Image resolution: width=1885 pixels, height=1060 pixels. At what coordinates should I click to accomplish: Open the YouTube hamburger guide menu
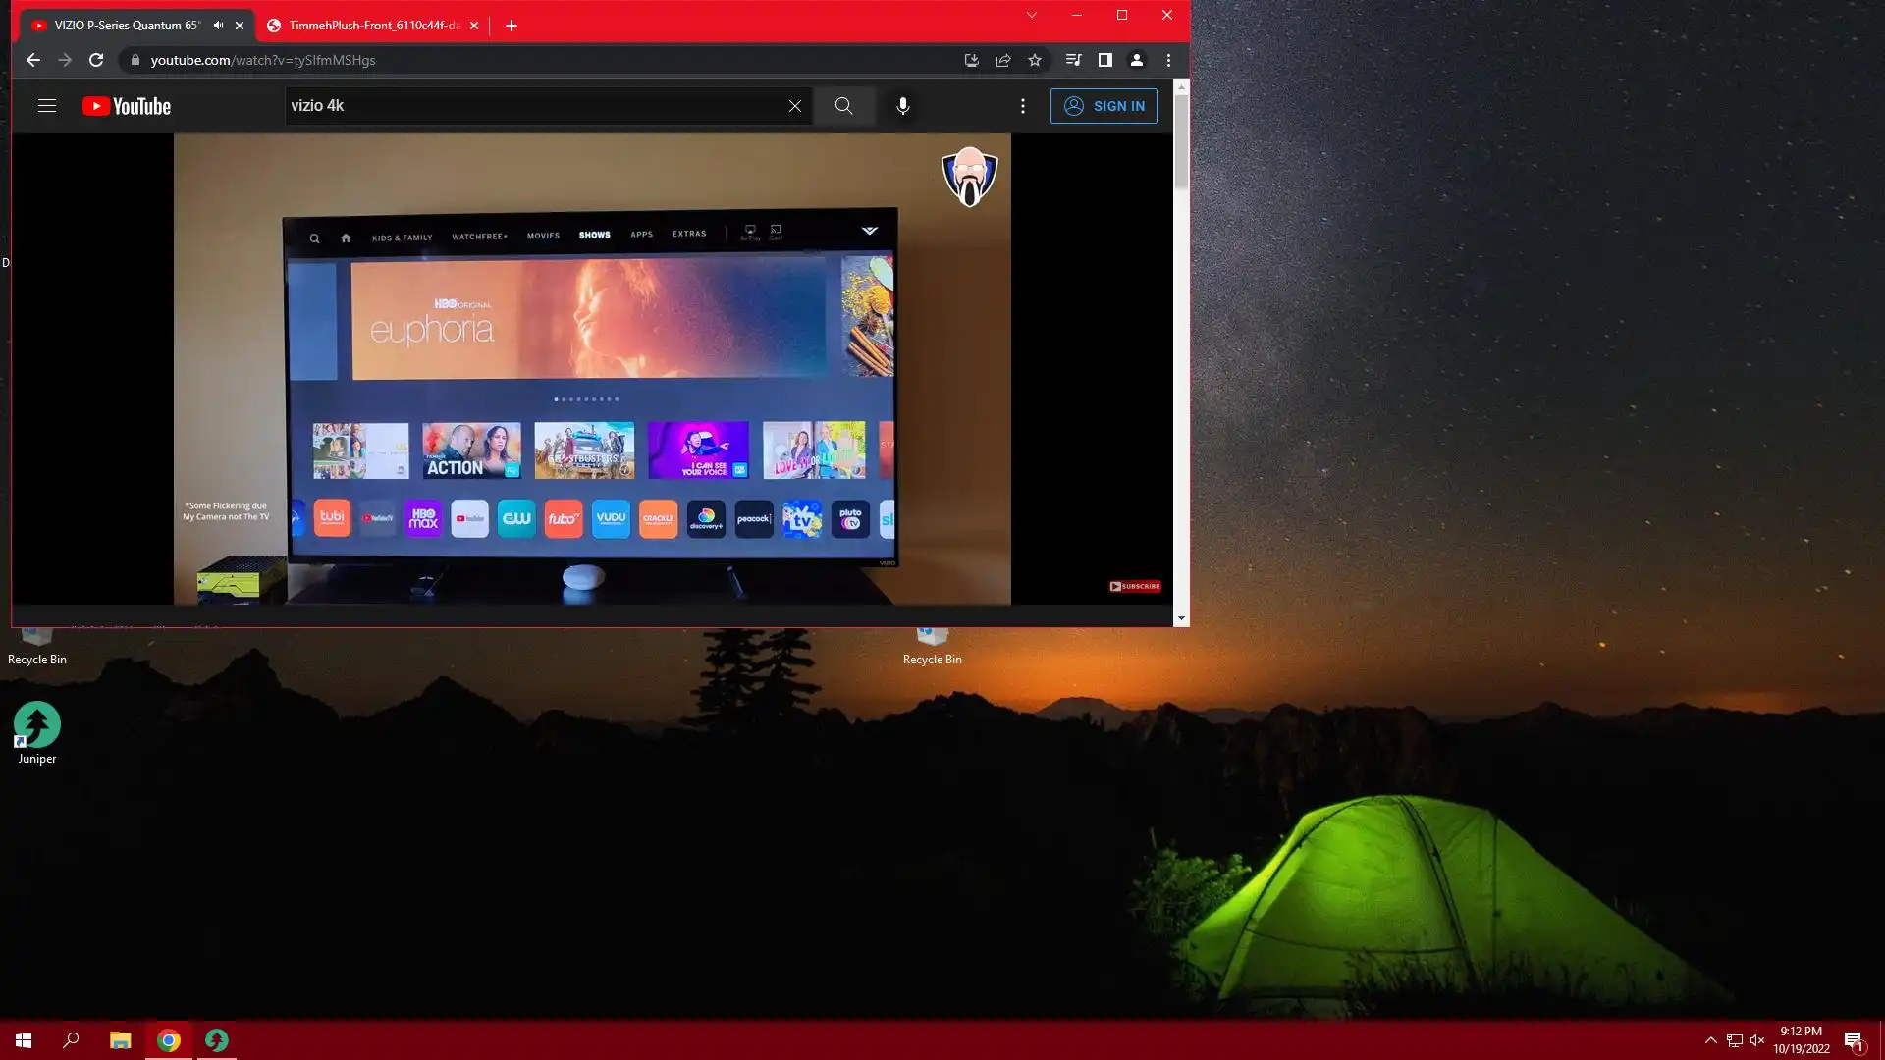[47, 106]
